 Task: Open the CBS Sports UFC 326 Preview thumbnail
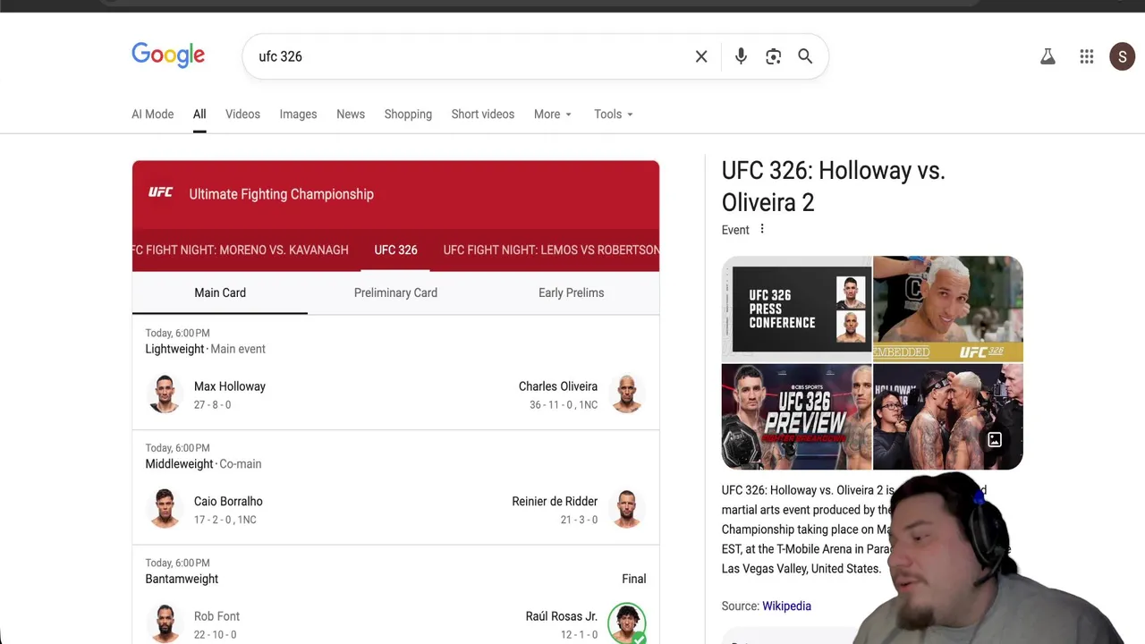796,416
